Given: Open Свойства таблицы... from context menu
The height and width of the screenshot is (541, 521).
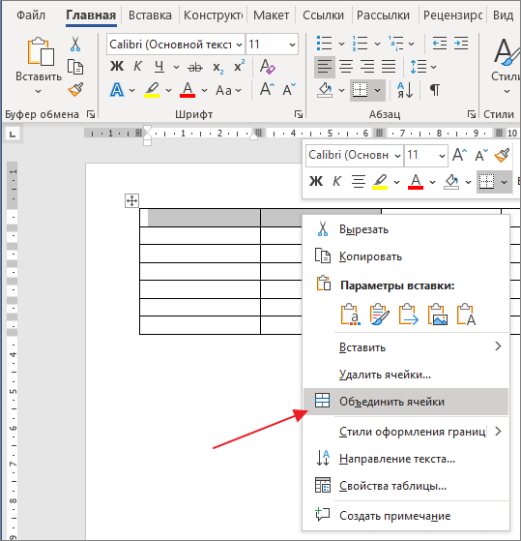Looking at the screenshot, I should coord(392,486).
